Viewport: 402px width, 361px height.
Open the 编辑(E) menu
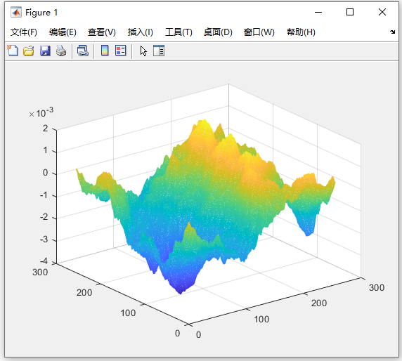click(63, 32)
